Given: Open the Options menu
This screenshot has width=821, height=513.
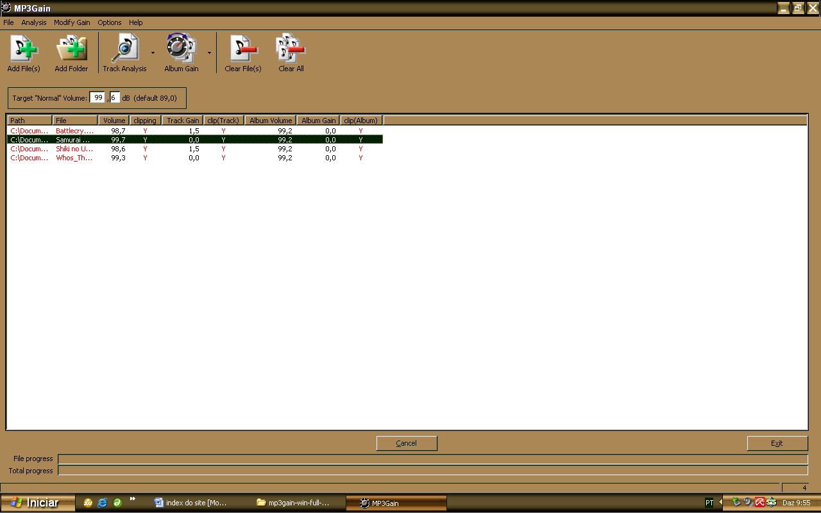Looking at the screenshot, I should click(109, 22).
